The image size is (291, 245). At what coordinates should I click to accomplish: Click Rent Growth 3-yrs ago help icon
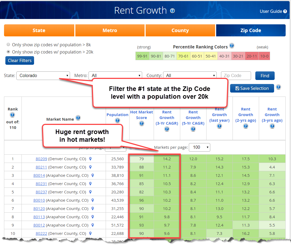[x=272, y=126]
